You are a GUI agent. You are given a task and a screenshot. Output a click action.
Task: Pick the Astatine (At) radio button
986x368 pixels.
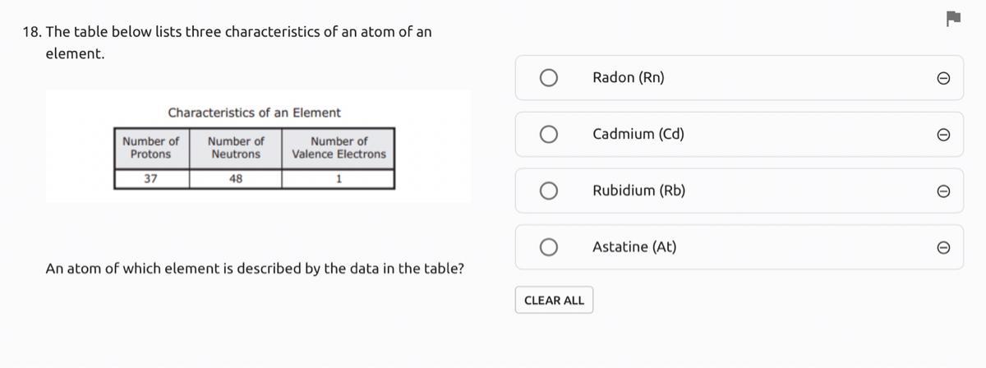(x=549, y=247)
